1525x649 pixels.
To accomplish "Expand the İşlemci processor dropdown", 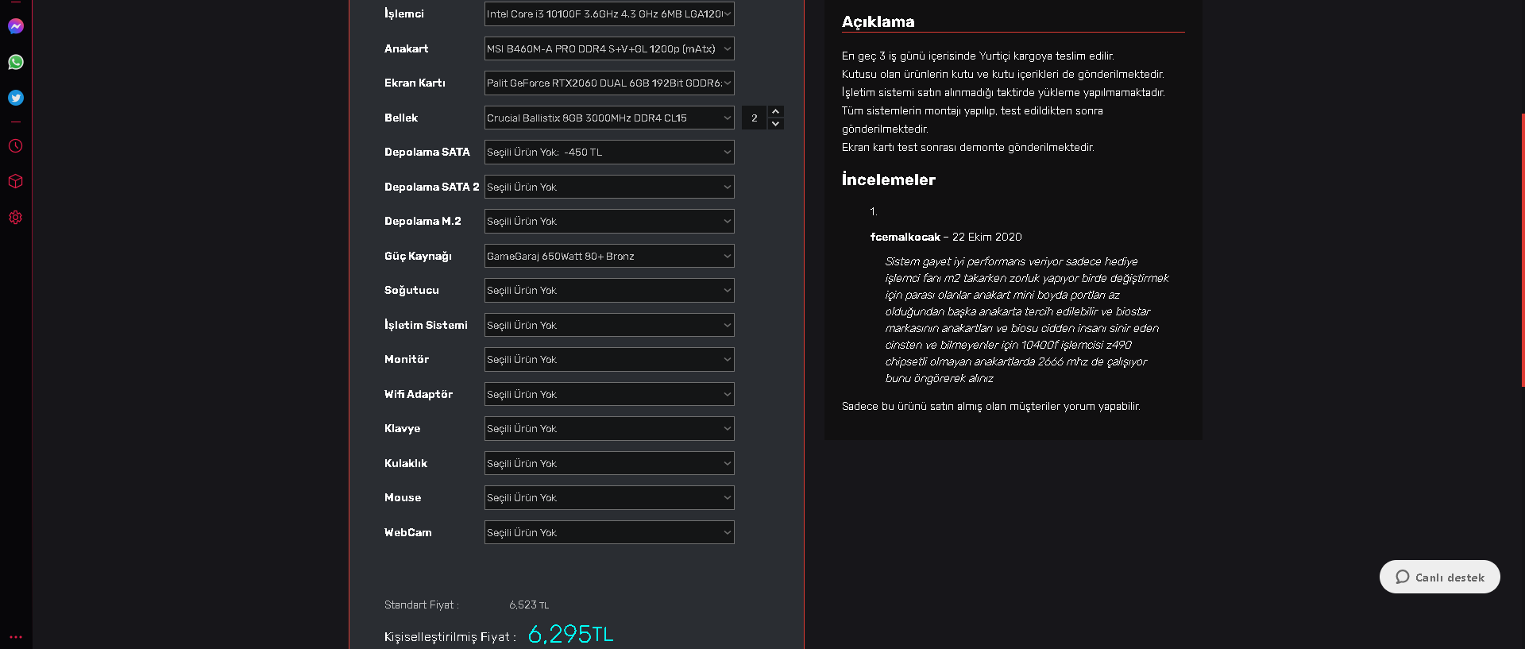I will pos(609,14).
